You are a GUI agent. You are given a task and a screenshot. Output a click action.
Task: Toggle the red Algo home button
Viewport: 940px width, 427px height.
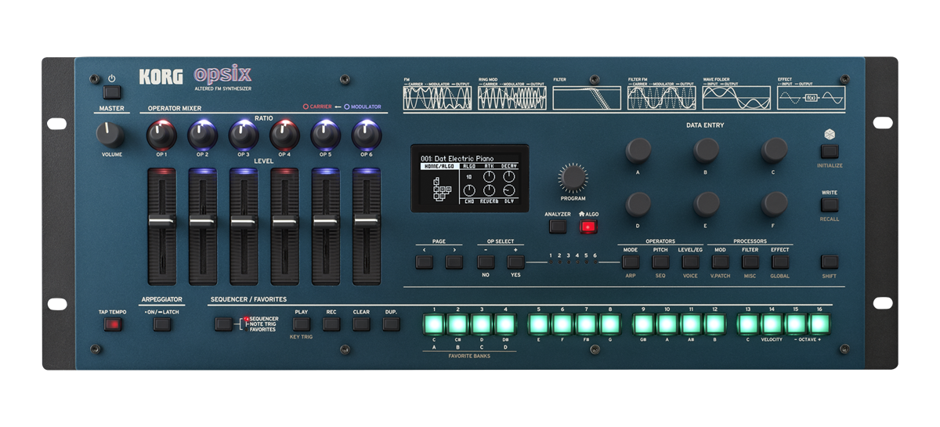pyautogui.click(x=587, y=226)
